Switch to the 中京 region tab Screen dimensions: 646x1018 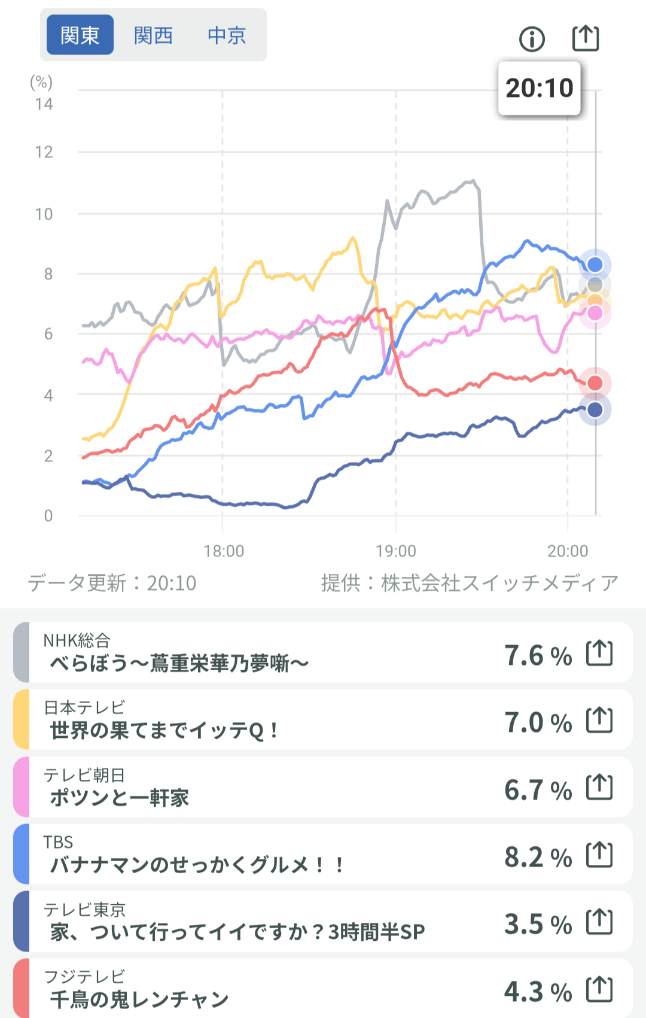(227, 35)
